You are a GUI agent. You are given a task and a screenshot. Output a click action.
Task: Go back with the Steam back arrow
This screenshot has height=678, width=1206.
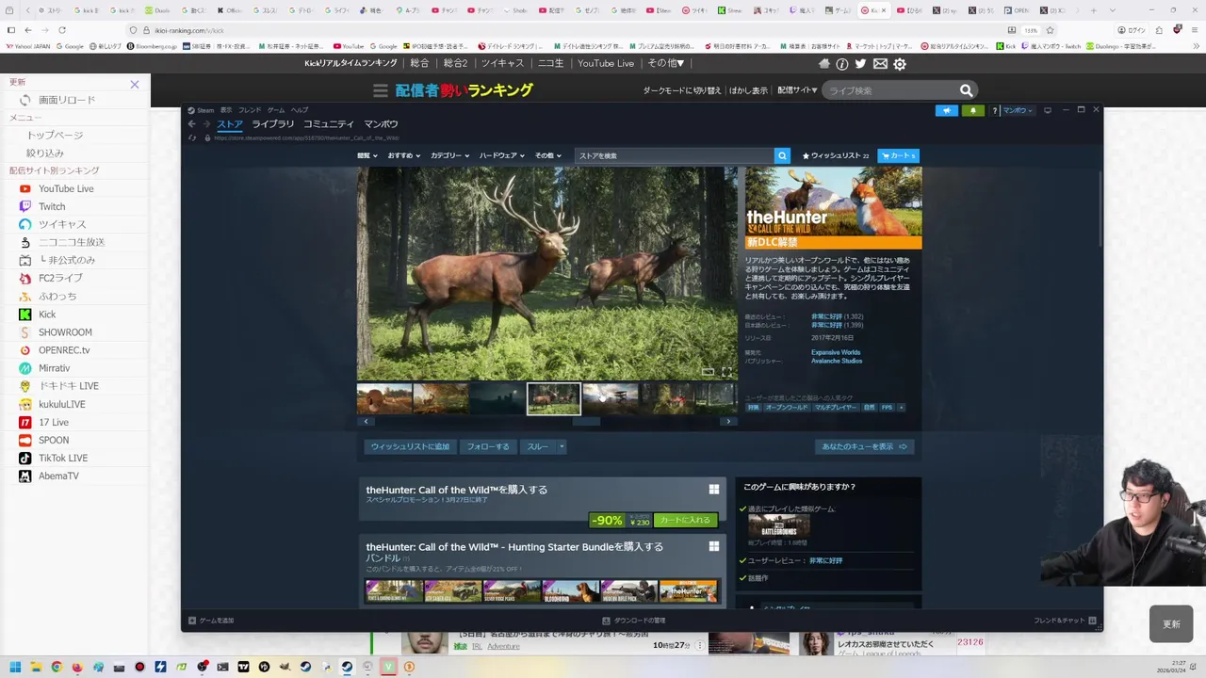pyautogui.click(x=191, y=123)
